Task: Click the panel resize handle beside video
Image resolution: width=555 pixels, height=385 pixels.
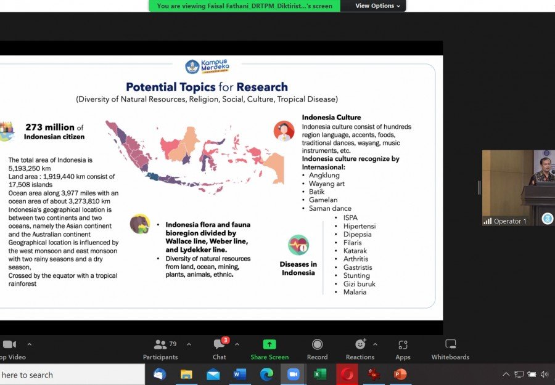Action: [x=479, y=188]
